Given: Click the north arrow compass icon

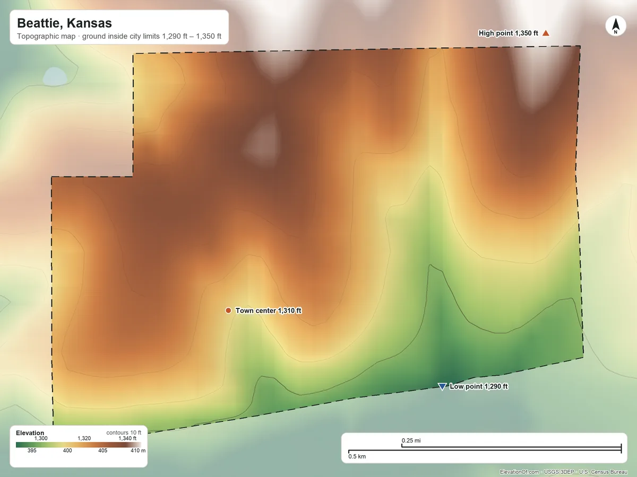Looking at the screenshot, I should 615,25.
